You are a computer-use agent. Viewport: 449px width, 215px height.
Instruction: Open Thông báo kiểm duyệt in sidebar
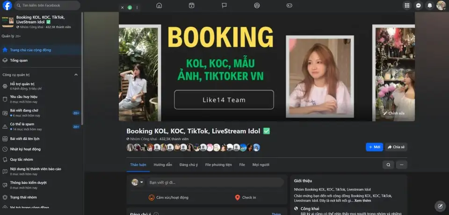(x=41, y=185)
